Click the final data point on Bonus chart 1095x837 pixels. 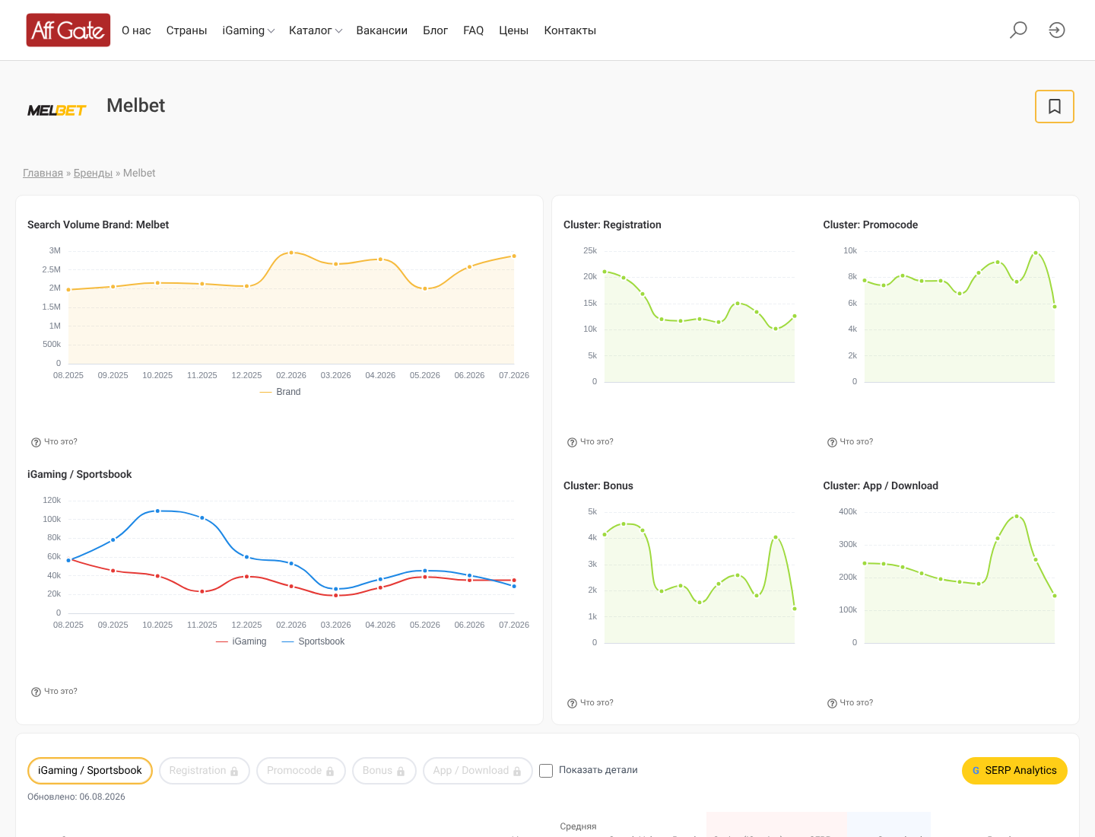(795, 609)
